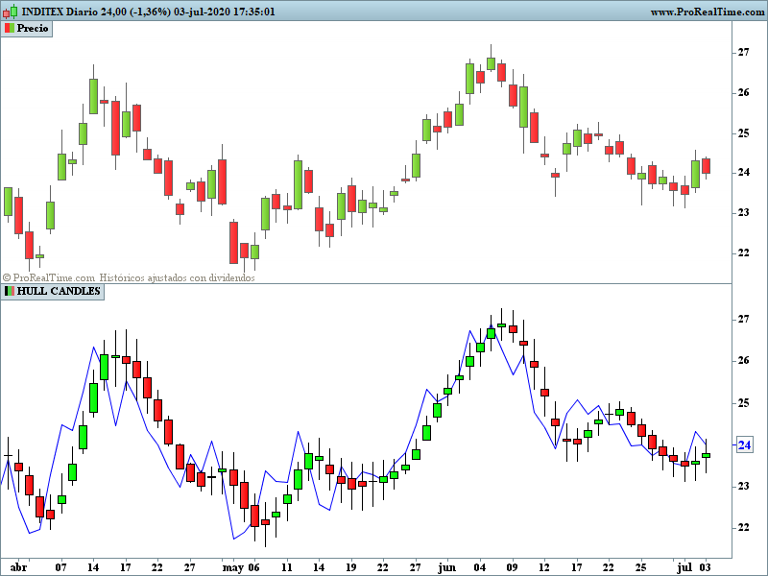Select the 'jul' month label on time axis
The width and height of the screenshot is (768, 576).
point(684,567)
